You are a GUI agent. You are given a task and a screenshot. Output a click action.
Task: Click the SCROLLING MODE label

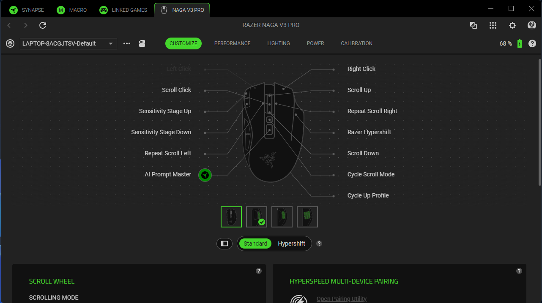coord(54,298)
